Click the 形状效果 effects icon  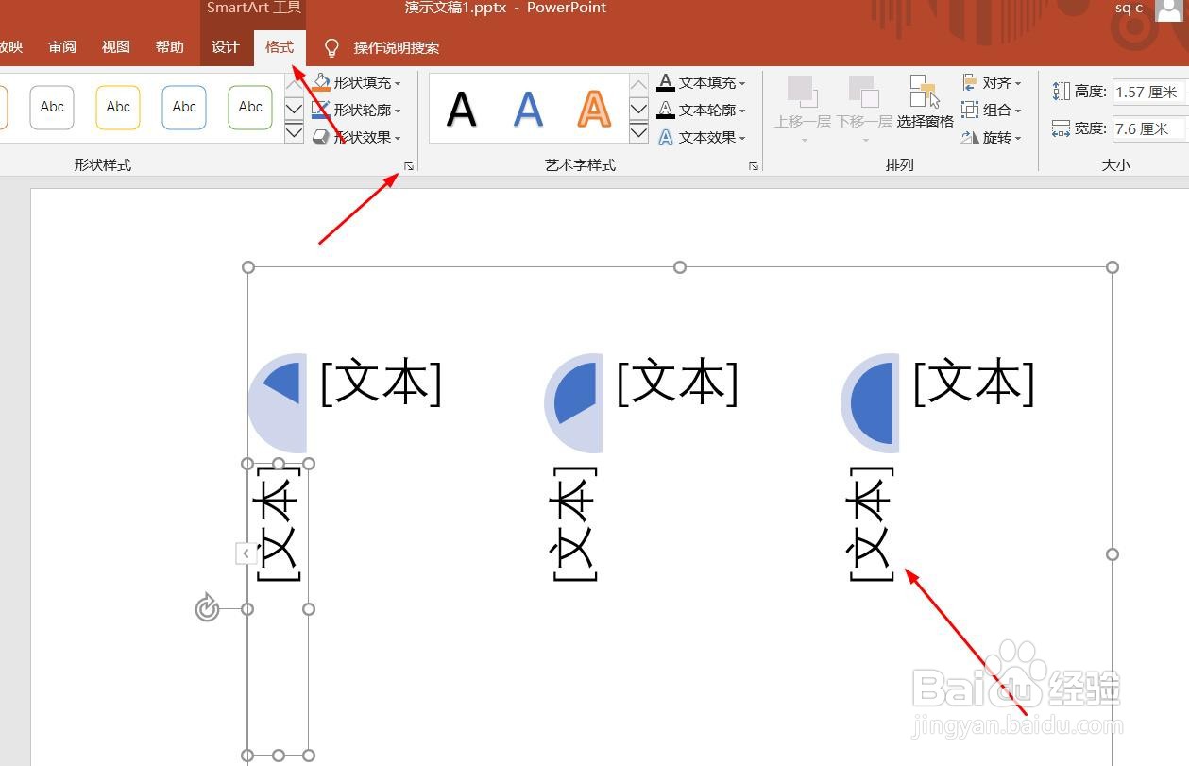(321, 138)
